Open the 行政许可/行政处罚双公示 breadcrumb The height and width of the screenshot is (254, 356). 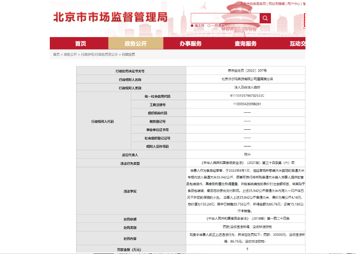pos(99,55)
